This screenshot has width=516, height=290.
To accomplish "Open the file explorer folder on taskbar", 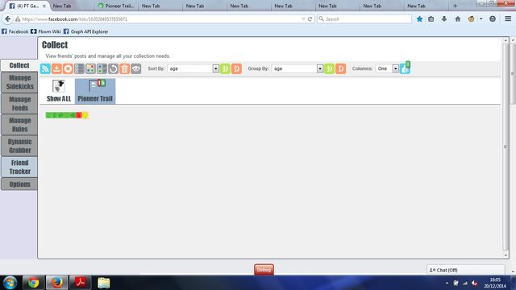I will pos(104,283).
